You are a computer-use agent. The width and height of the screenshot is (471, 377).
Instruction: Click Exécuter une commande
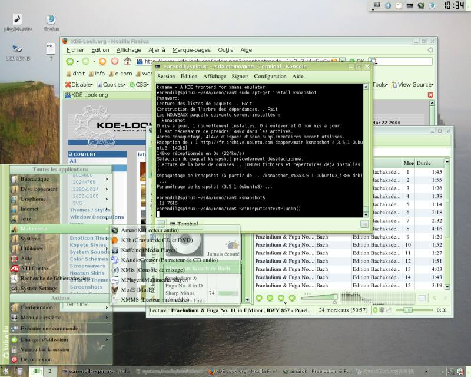click(x=60, y=328)
